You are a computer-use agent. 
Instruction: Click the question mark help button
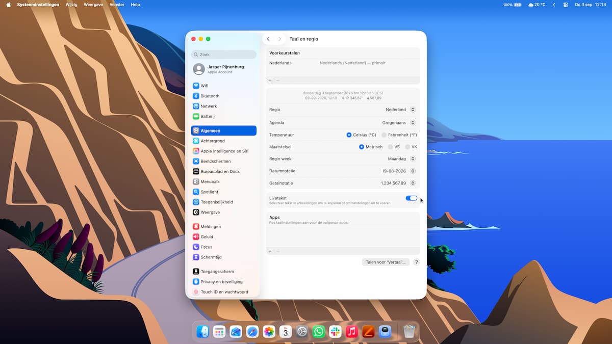coord(417,262)
